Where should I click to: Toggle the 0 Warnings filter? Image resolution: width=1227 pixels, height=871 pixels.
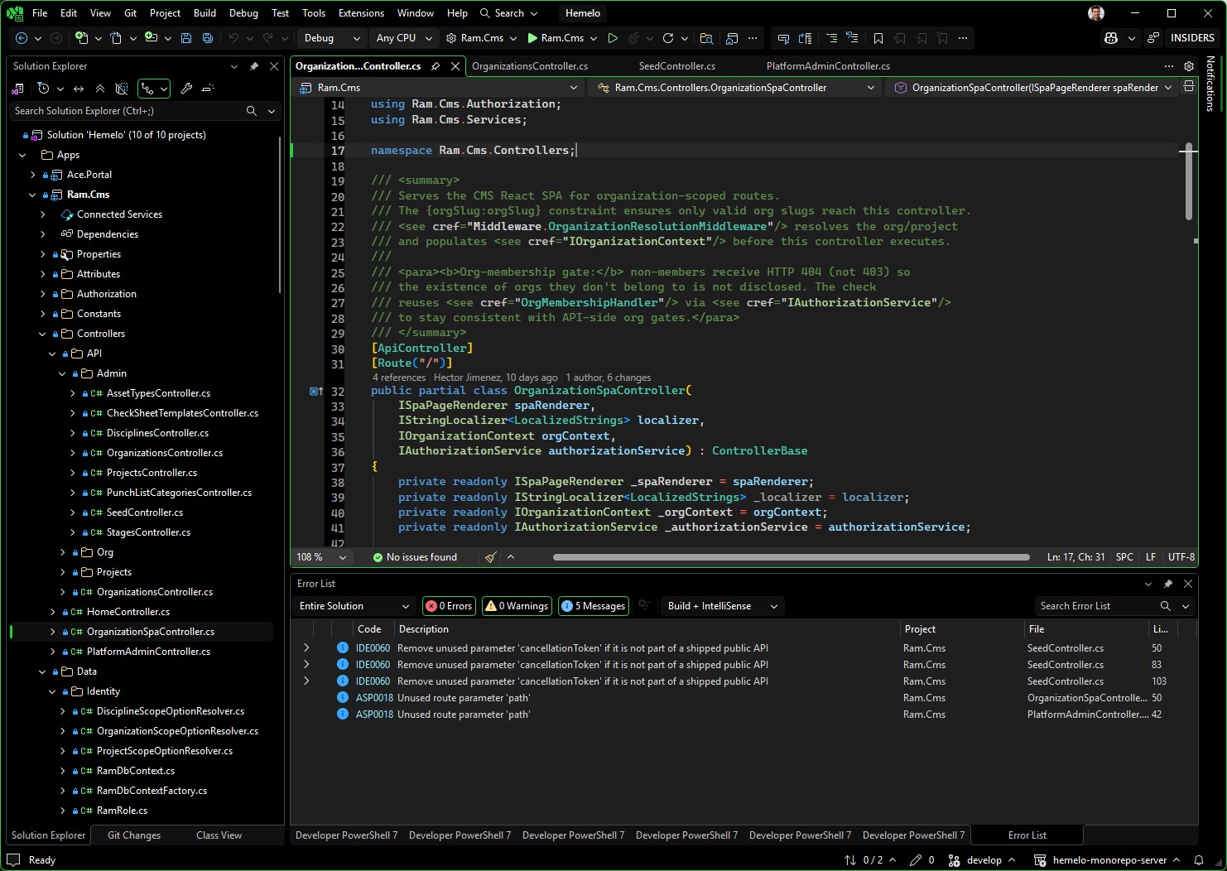tap(517, 606)
